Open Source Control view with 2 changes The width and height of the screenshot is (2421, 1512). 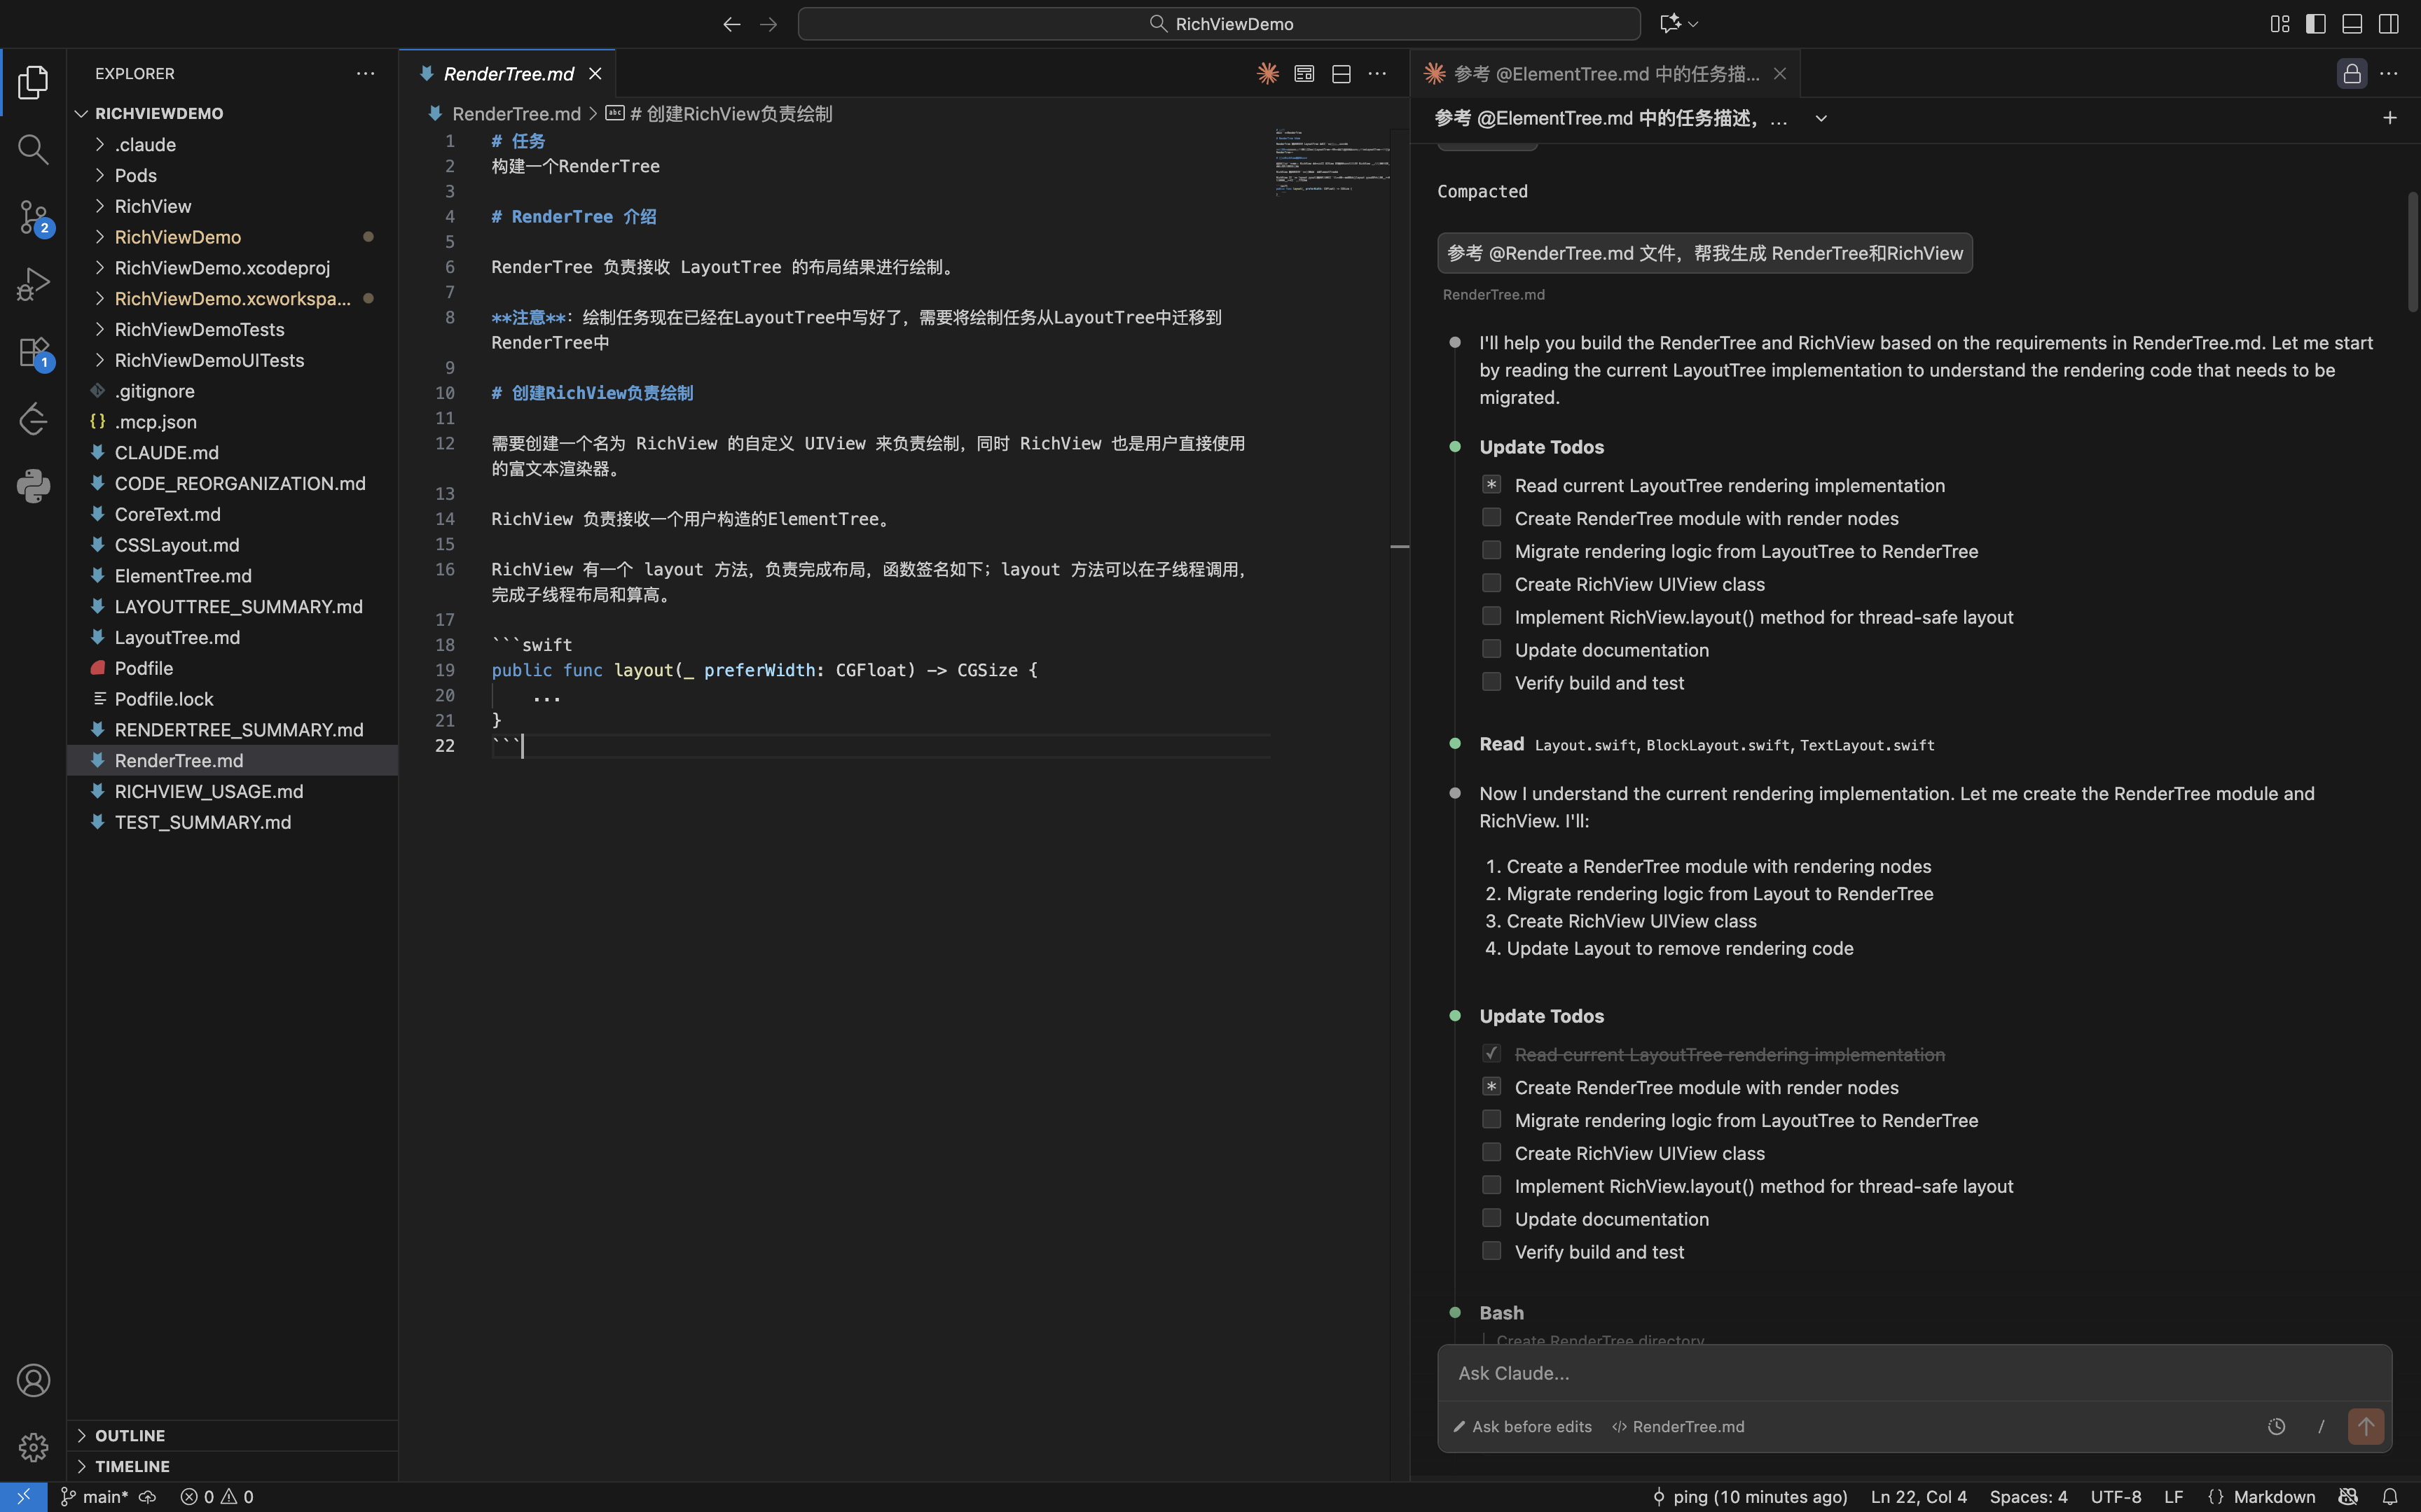click(x=33, y=217)
